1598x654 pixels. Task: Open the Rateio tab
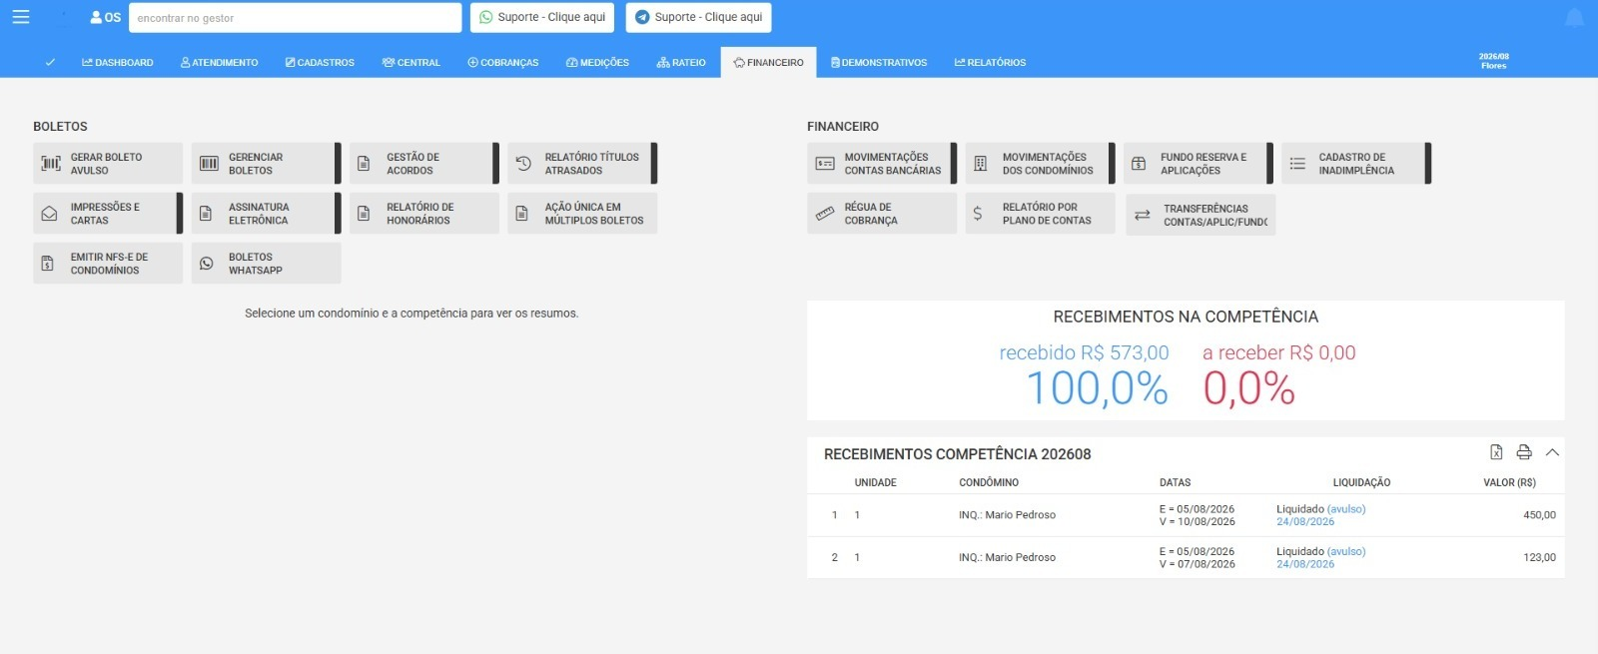pos(681,62)
